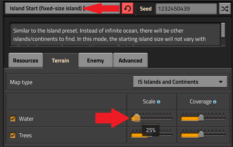Click the Seed number input field
Viewport: 233px width, 147px height.
tap(186, 9)
